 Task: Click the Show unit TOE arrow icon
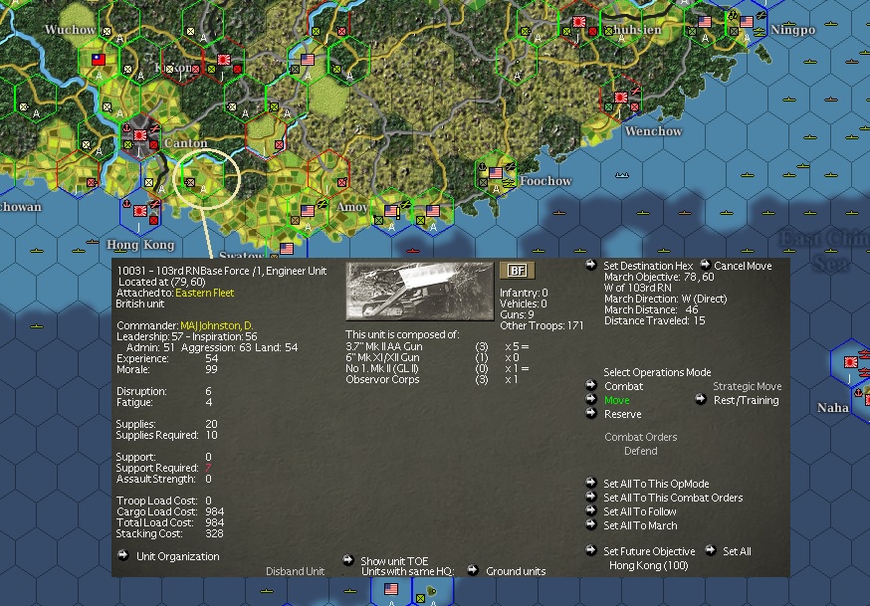point(348,559)
